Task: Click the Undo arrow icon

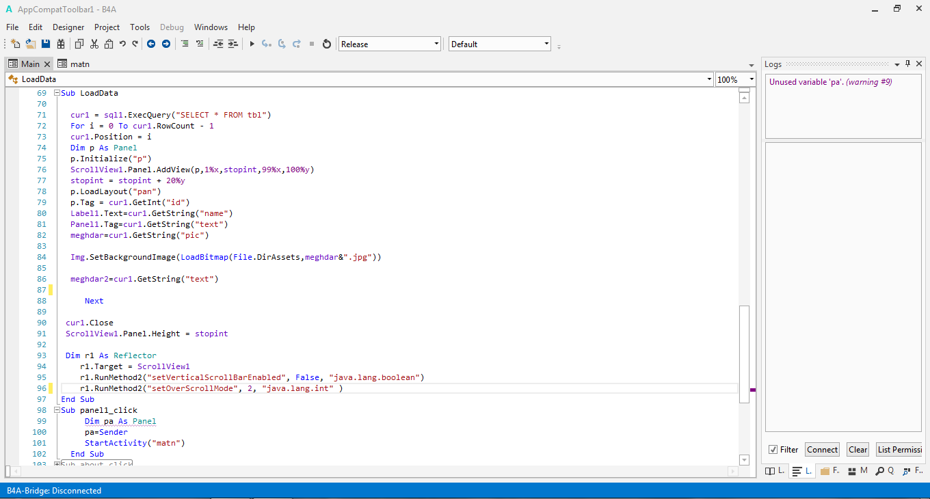Action: 122,44
